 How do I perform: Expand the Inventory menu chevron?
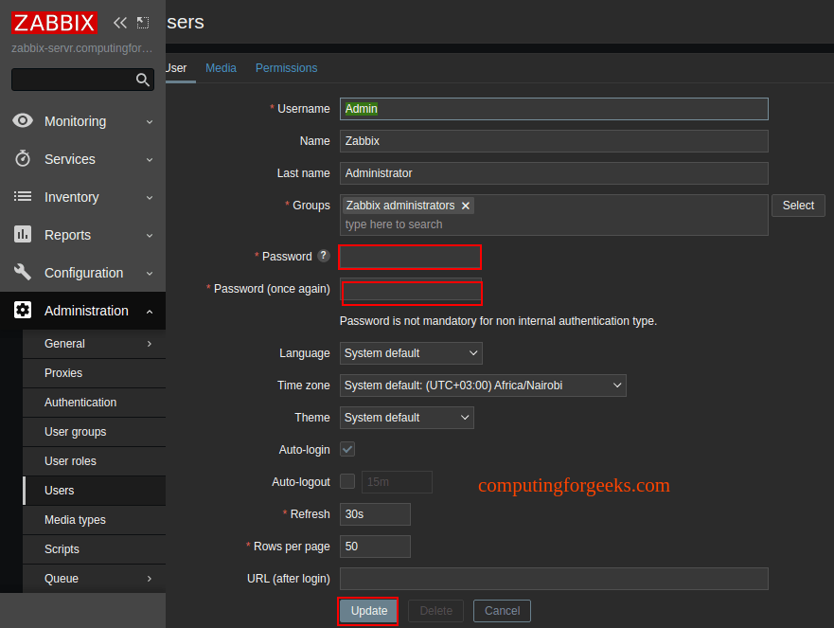click(x=150, y=197)
